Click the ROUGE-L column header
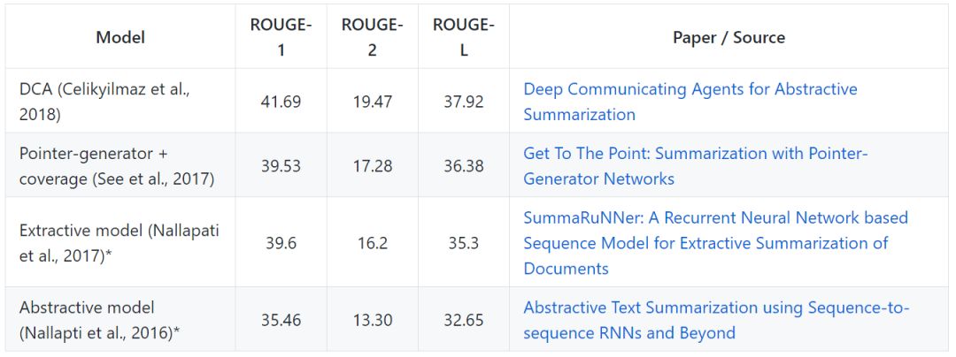 coord(464,37)
